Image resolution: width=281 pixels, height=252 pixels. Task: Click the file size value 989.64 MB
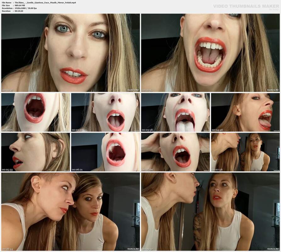(x=20, y=5)
